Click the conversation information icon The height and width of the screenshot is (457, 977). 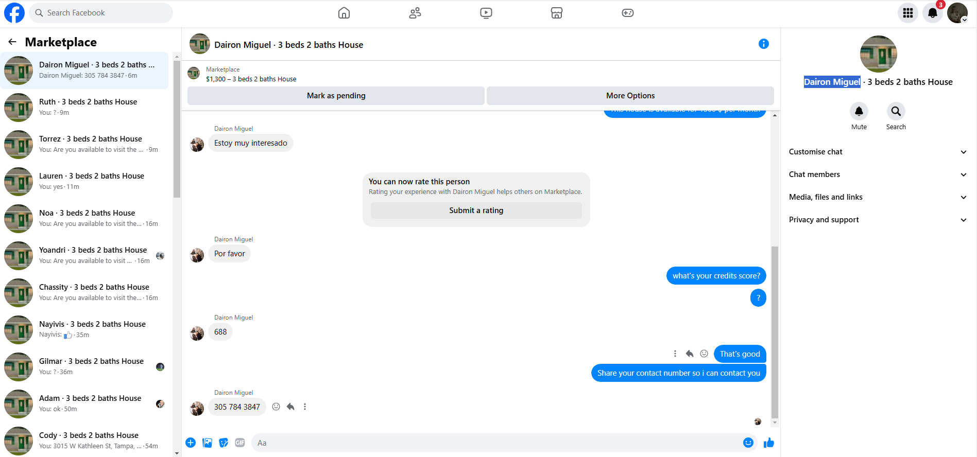point(764,44)
